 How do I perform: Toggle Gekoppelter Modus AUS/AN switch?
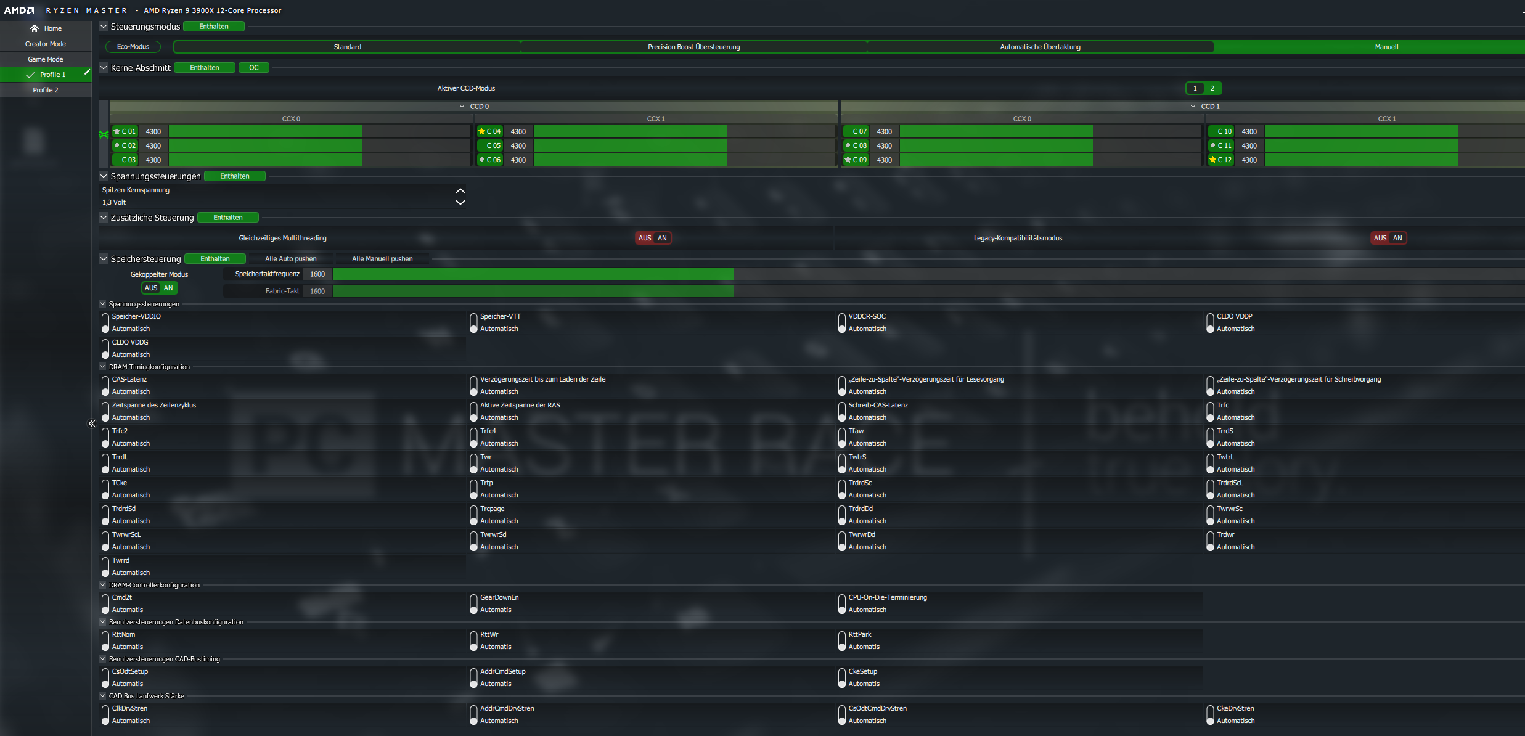pyautogui.click(x=159, y=288)
